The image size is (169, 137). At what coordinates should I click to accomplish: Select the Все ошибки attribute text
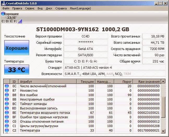click(29, 95)
